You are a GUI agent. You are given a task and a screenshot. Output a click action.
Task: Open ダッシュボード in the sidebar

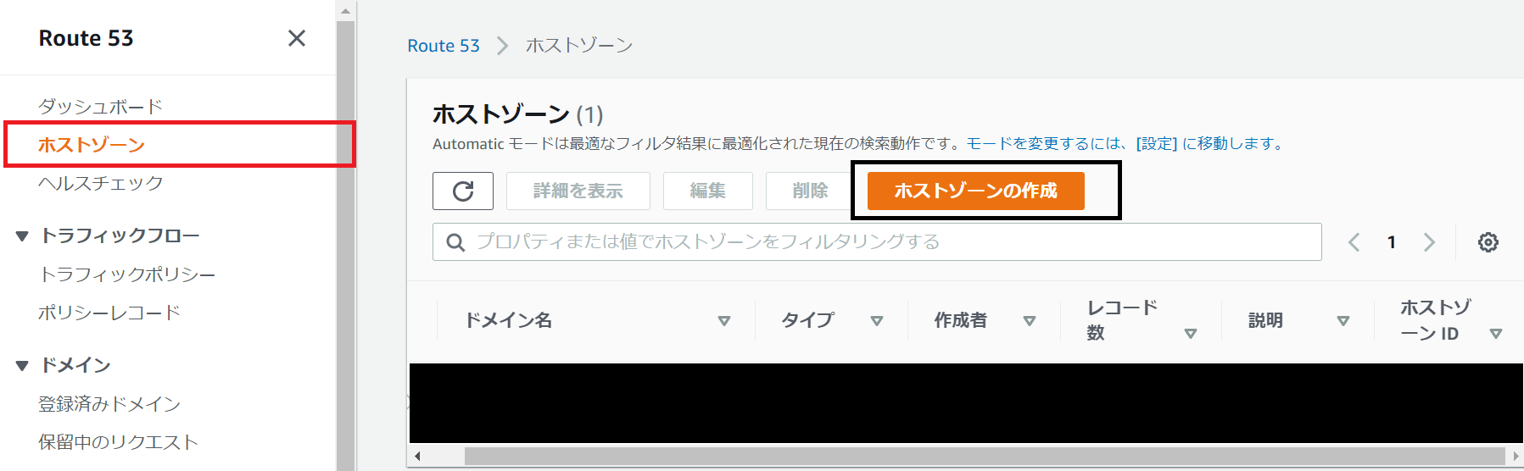[x=100, y=107]
